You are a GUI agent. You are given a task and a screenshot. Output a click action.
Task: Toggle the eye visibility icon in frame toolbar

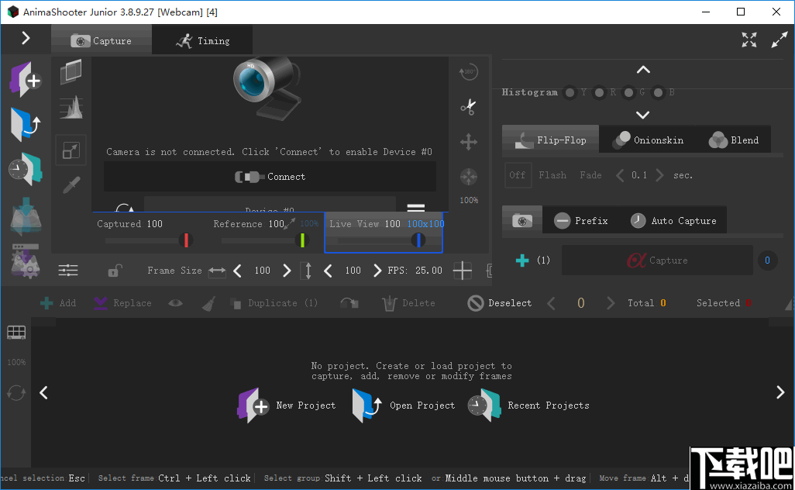[175, 303]
